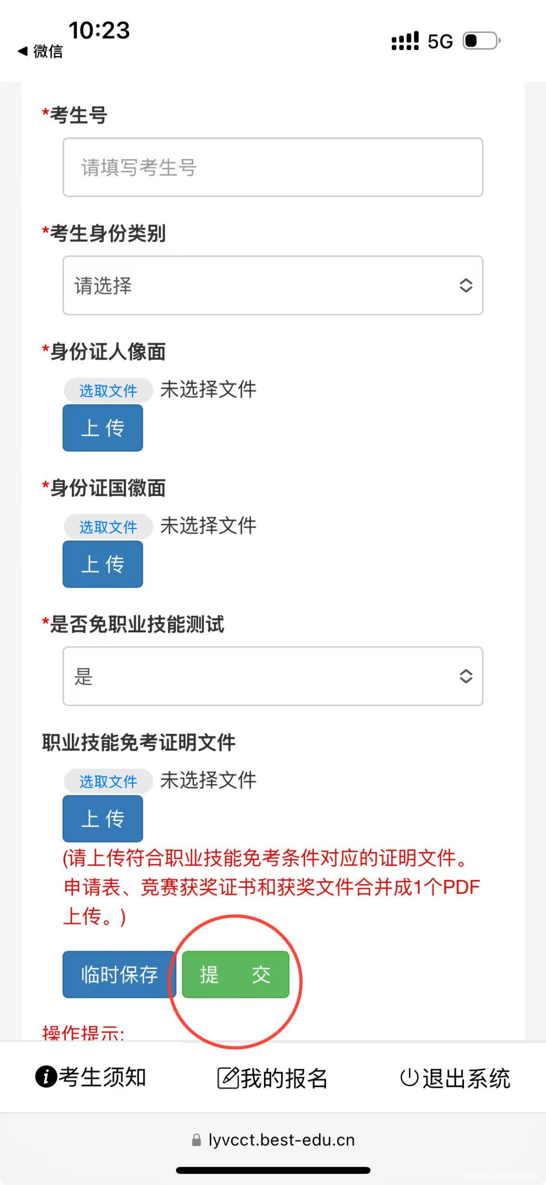Tap the battery icon in the status bar
Viewport: 546px width, 1185px height.
481,40
